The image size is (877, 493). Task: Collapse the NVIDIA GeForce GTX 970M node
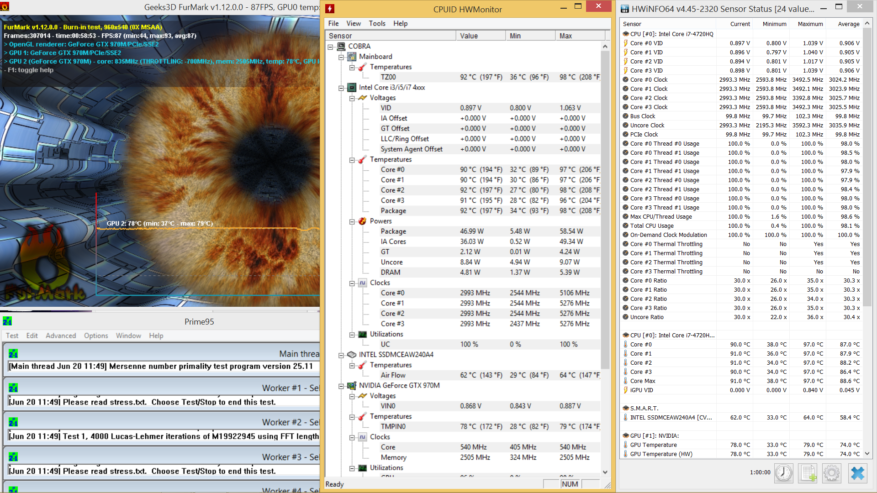click(341, 386)
